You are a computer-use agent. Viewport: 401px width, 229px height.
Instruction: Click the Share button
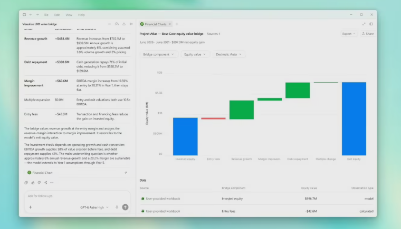pyautogui.click(x=368, y=34)
